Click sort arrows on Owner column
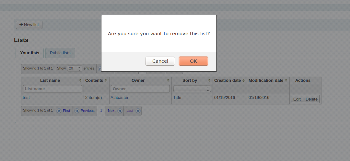This screenshot has height=161, width=350. coord(168,80)
